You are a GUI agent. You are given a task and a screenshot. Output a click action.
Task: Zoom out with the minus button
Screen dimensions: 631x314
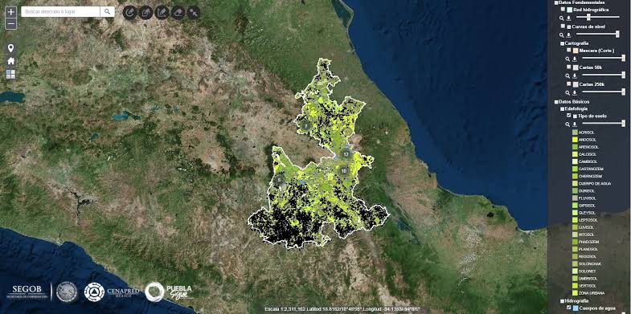coord(11,24)
